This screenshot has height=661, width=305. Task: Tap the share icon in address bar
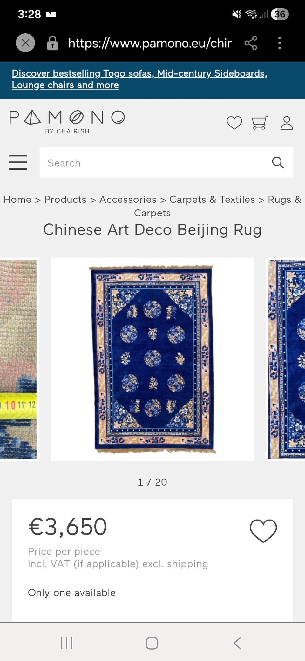point(251,43)
